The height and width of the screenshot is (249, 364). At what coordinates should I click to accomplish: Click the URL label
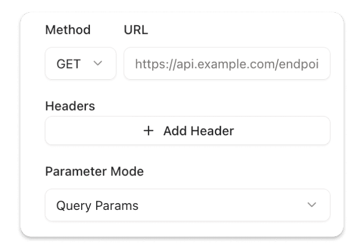pos(136,30)
